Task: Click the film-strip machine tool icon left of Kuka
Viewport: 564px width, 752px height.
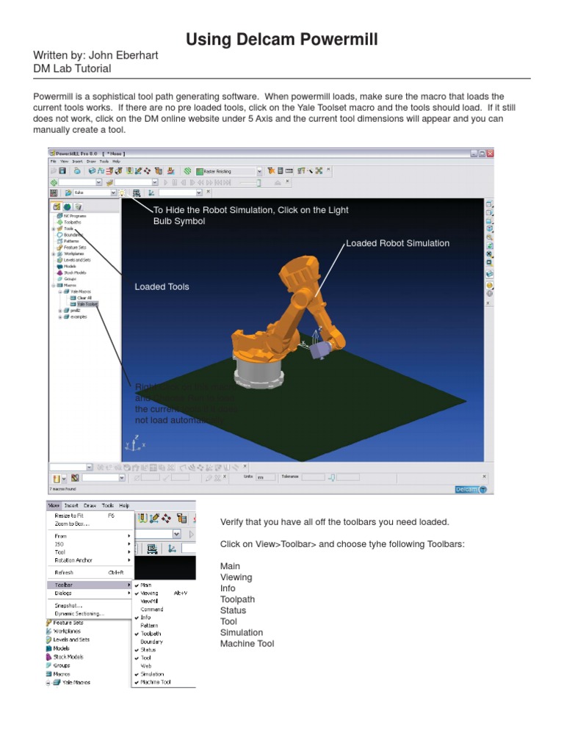Action: (x=53, y=193)
